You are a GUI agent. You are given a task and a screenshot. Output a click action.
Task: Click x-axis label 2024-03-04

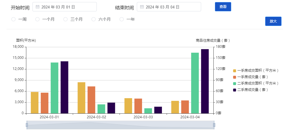tap(190, 117)
